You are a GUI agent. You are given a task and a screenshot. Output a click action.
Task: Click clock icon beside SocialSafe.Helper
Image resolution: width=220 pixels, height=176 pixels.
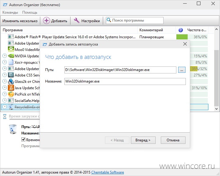click(5, 100)
